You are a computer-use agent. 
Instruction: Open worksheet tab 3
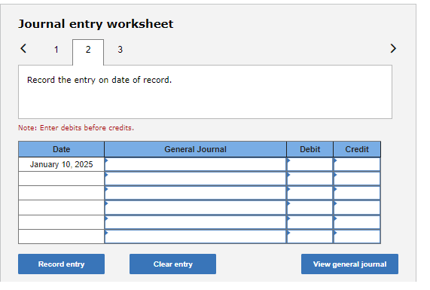120,50
